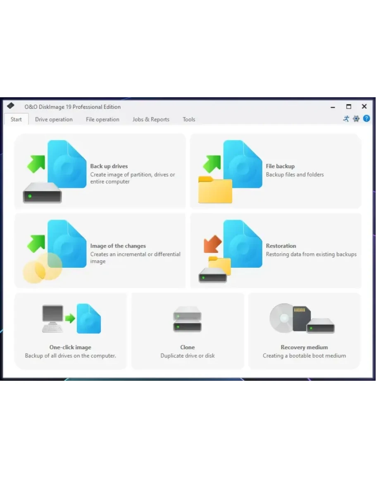Maximize the DiskImage window
376x478 pixels.
tap(348, 107)
